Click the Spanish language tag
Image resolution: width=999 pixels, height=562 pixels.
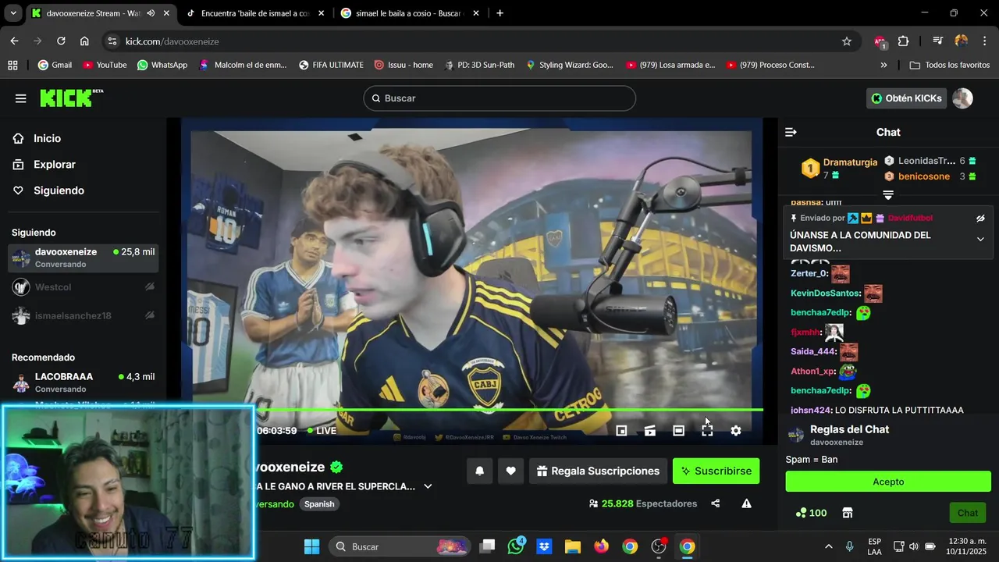319,504
